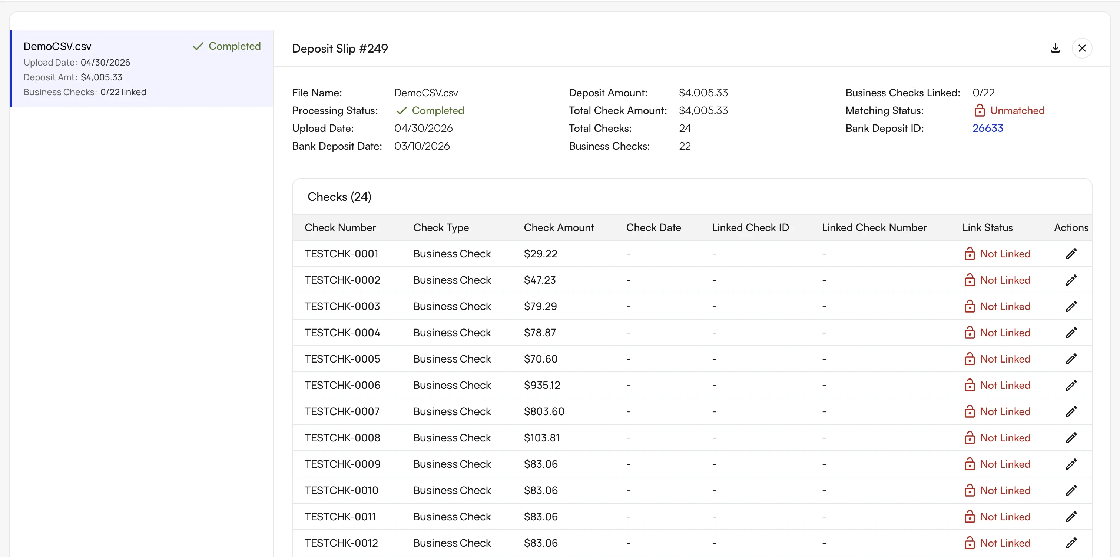Click the Check Type column header
1120x557 pixels.
(441, 227)
